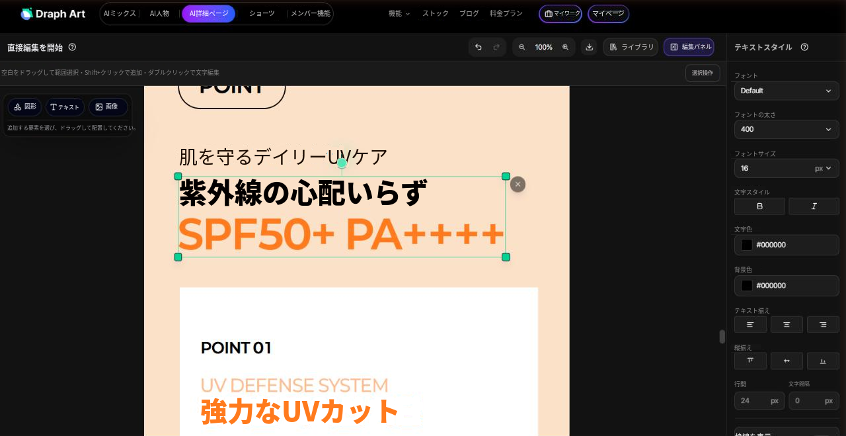Go to the ショーツ tab
This screenshot has height=436, width=846.
tap(262, 13)
